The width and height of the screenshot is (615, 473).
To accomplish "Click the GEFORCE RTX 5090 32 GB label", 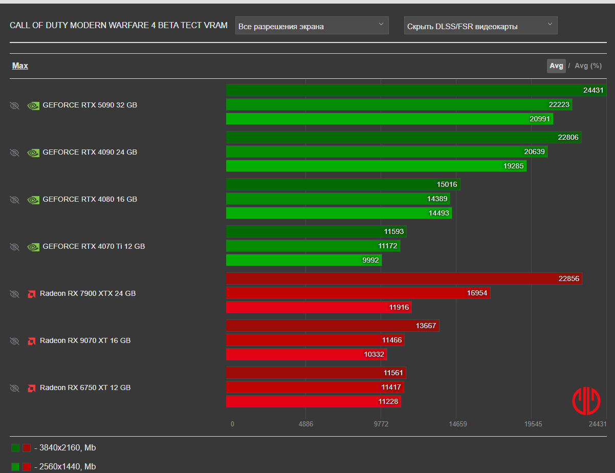I will [90, 105].
